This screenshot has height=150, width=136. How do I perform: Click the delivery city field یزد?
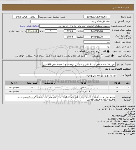pos(97,47)
